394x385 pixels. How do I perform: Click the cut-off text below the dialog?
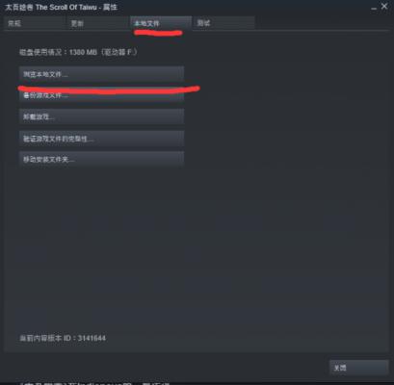[x=94, y=383]
